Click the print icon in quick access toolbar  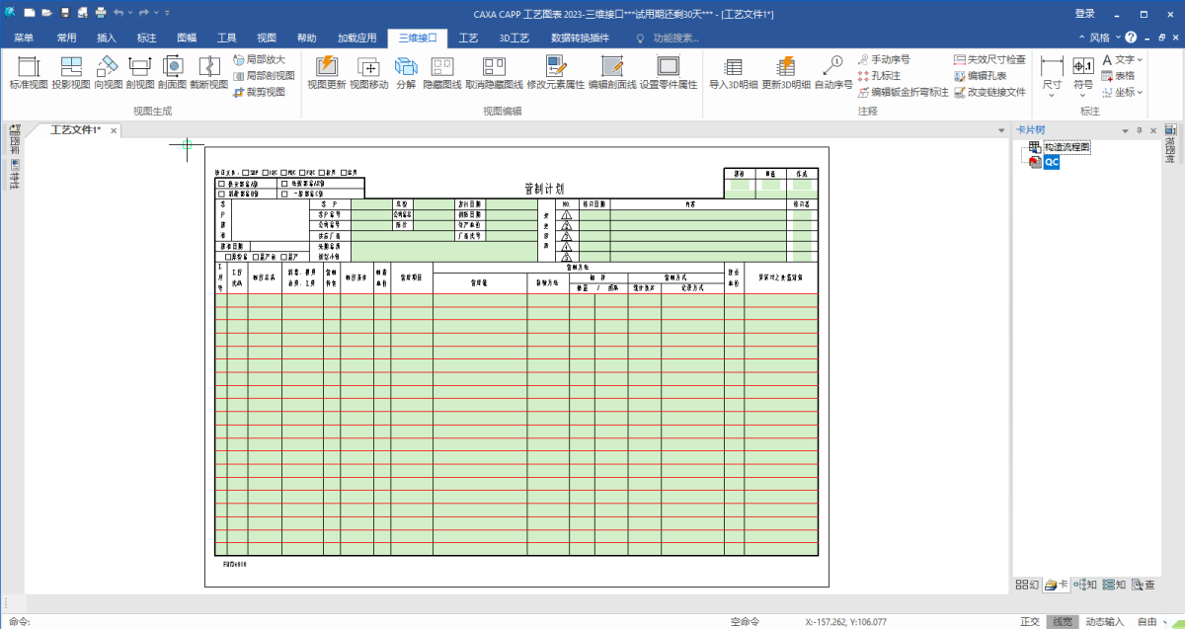(100, 13)
